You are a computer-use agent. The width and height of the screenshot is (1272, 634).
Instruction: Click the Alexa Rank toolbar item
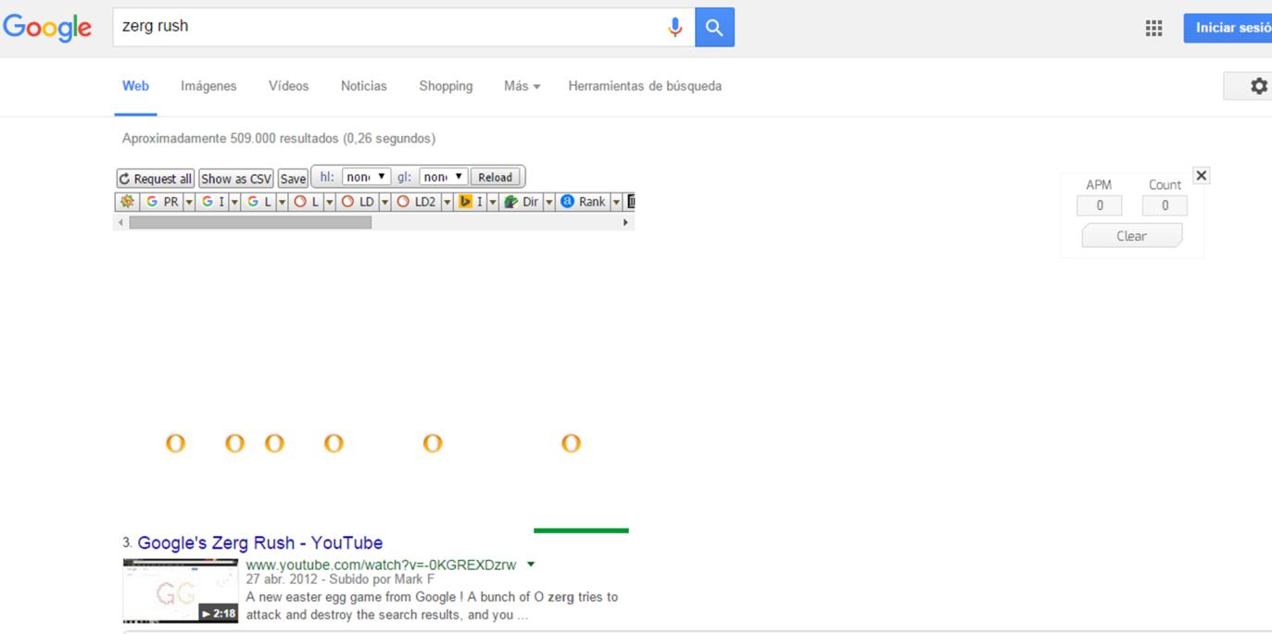(x=583, y=201)
